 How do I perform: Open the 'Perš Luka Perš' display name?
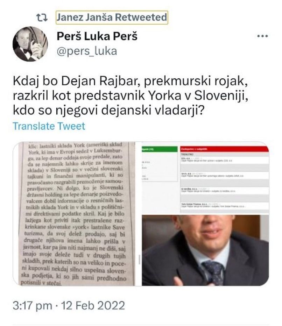(97, 36)
